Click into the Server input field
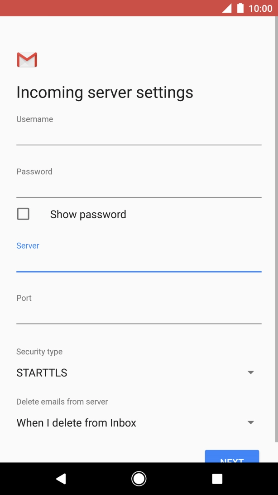The height and width of the screenshot is (495, 278). tap(139, 262)
